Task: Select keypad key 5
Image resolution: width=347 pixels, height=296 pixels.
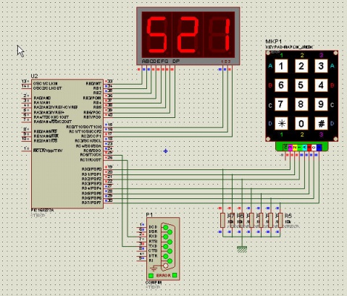Action: point(301,85)
